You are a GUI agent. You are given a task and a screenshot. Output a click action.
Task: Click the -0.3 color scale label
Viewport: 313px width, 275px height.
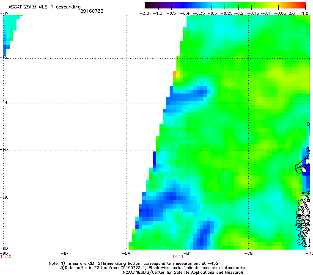pyautogui.click(x=212, y=14)
